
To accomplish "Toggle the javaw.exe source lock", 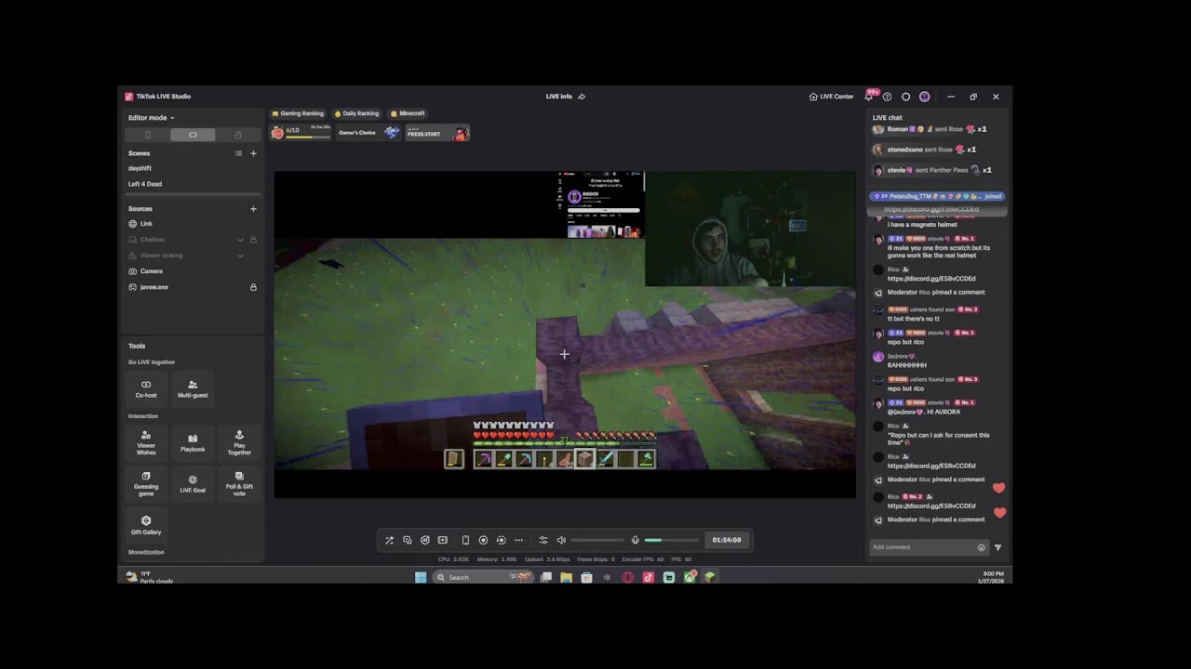I will 253,287.
